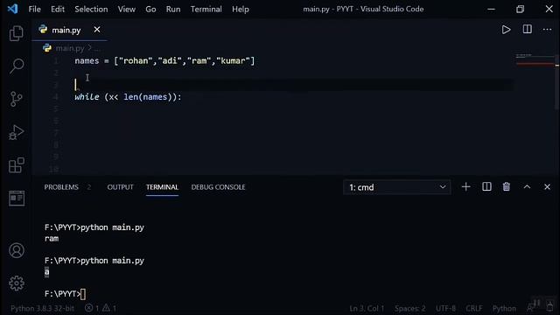Open the editor More Actions ellipsis
Screen dimensions: 560x315
tap(547, 30)
